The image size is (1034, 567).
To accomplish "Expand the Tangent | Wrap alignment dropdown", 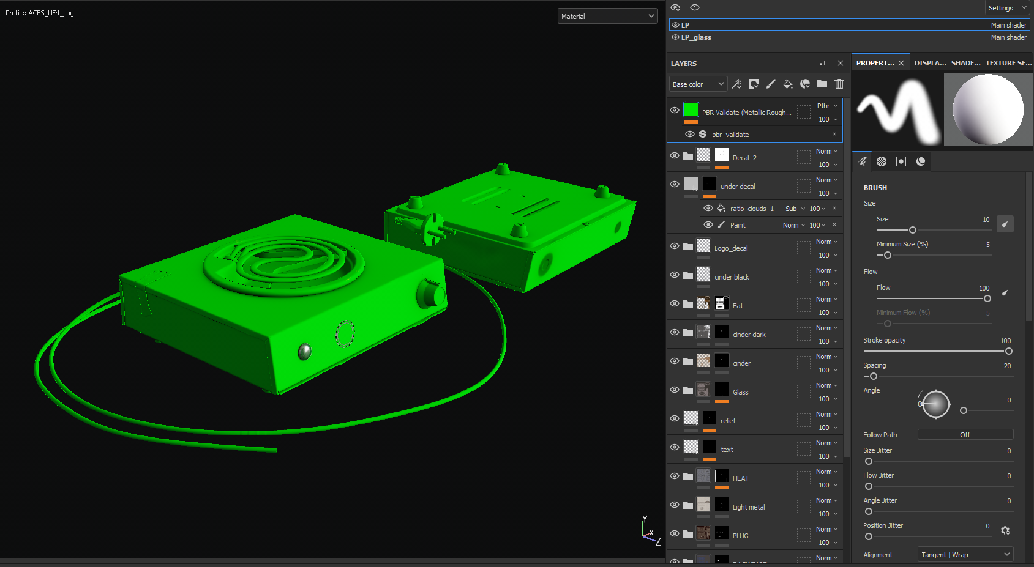I will (x=965, y=555).
